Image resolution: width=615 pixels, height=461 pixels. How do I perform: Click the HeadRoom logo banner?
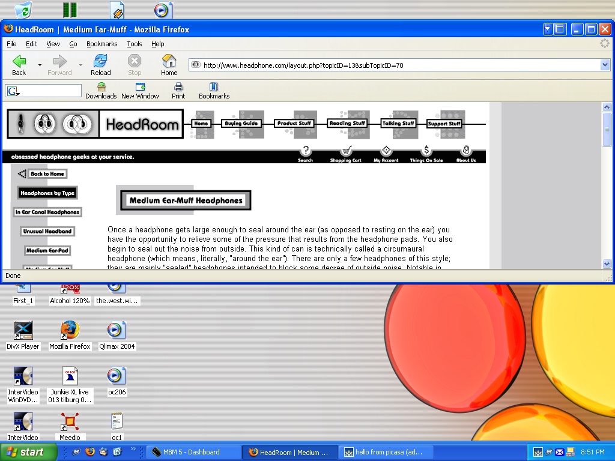pos(95,124)
